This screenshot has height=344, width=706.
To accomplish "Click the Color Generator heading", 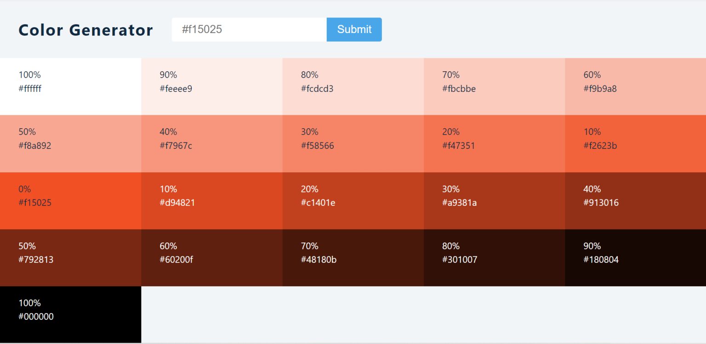I will (85, 30).
